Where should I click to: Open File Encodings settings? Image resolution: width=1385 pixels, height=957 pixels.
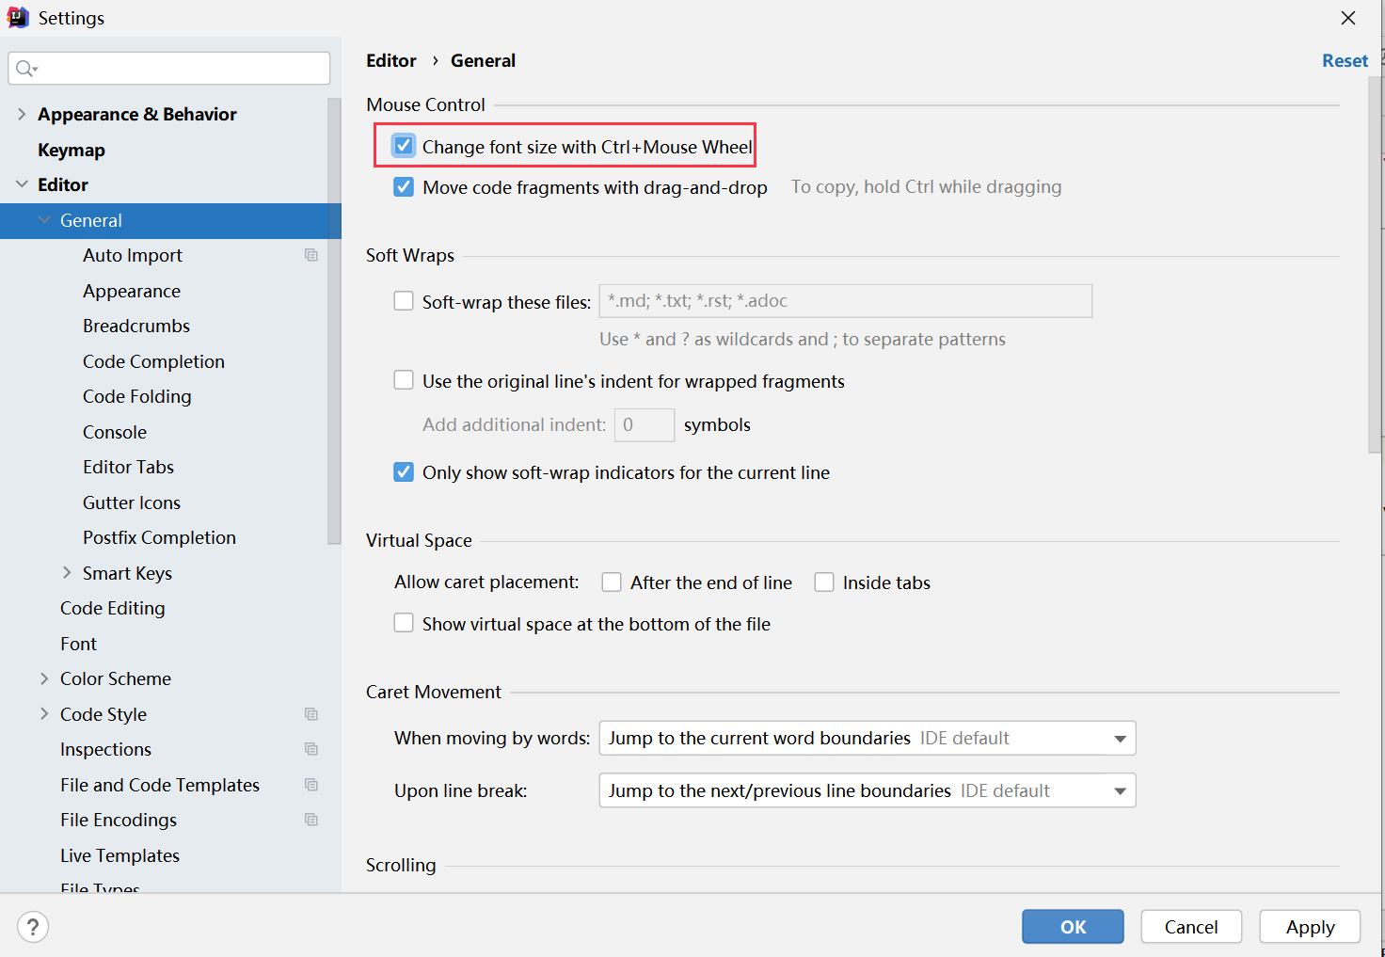coord(119,820)
